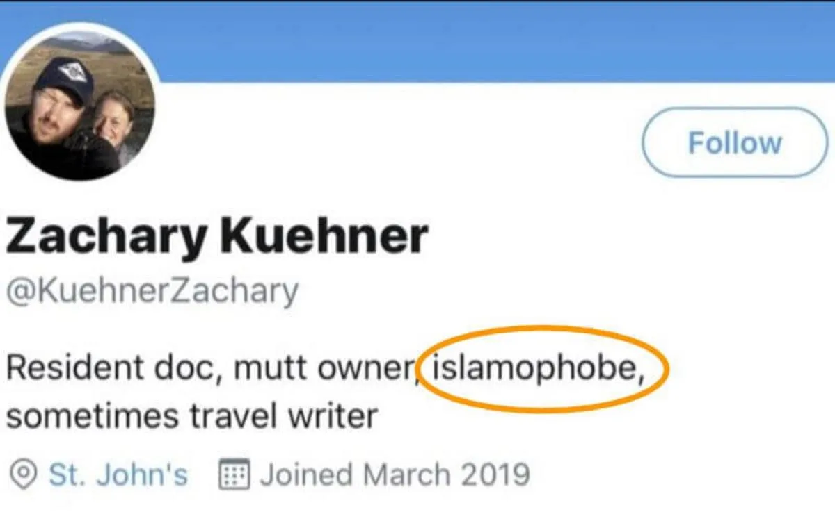Click the word 'Kuehner' in the name
Viewport: 835px width, 521px height.
coord(324,236)
